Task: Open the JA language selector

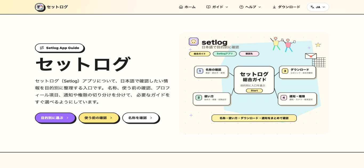Action: (x=318, y=7)
